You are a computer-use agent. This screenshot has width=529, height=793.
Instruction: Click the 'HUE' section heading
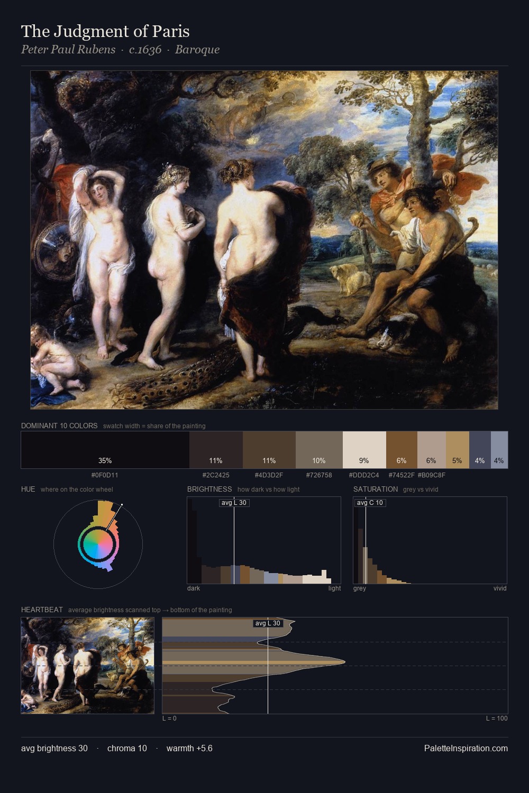28,489
